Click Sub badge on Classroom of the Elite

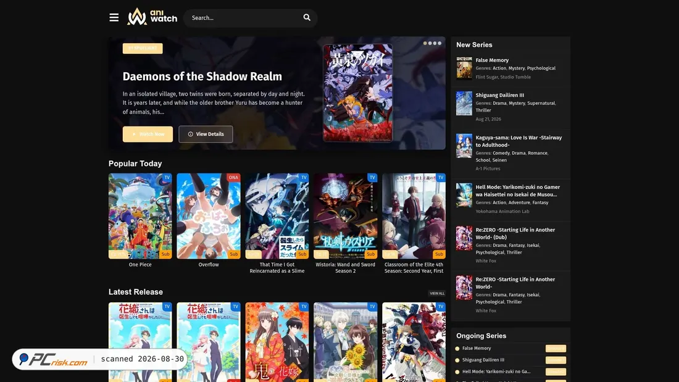click(439, 254)
